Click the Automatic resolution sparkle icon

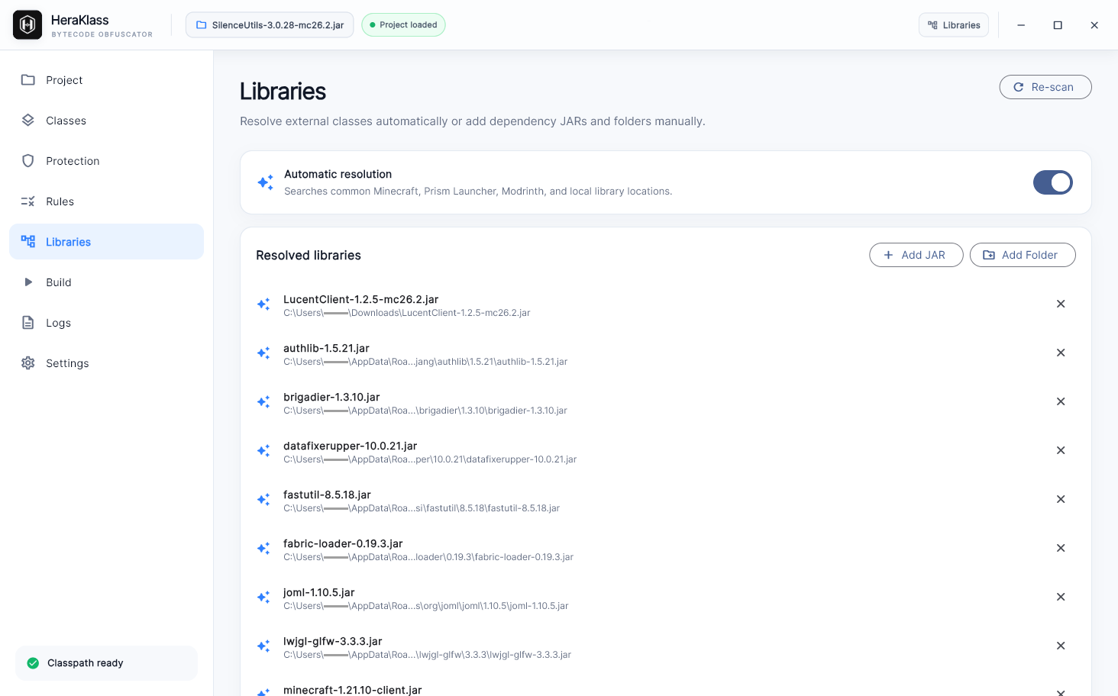pos(265,182)
